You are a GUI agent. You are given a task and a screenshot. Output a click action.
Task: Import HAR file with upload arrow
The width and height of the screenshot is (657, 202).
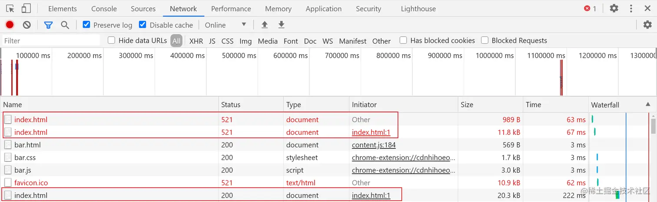click(264, 25)
